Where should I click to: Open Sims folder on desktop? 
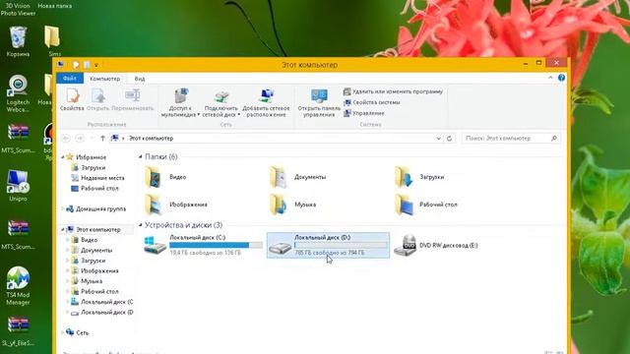52,41
